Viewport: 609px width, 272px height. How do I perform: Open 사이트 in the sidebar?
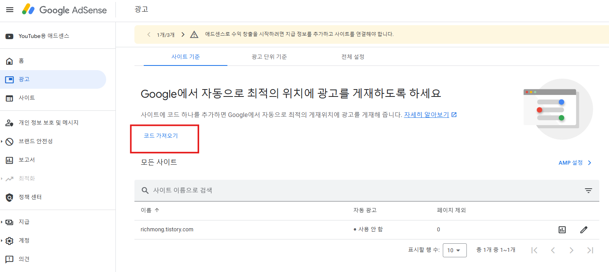pyautogui.click(x=27, y=98)
